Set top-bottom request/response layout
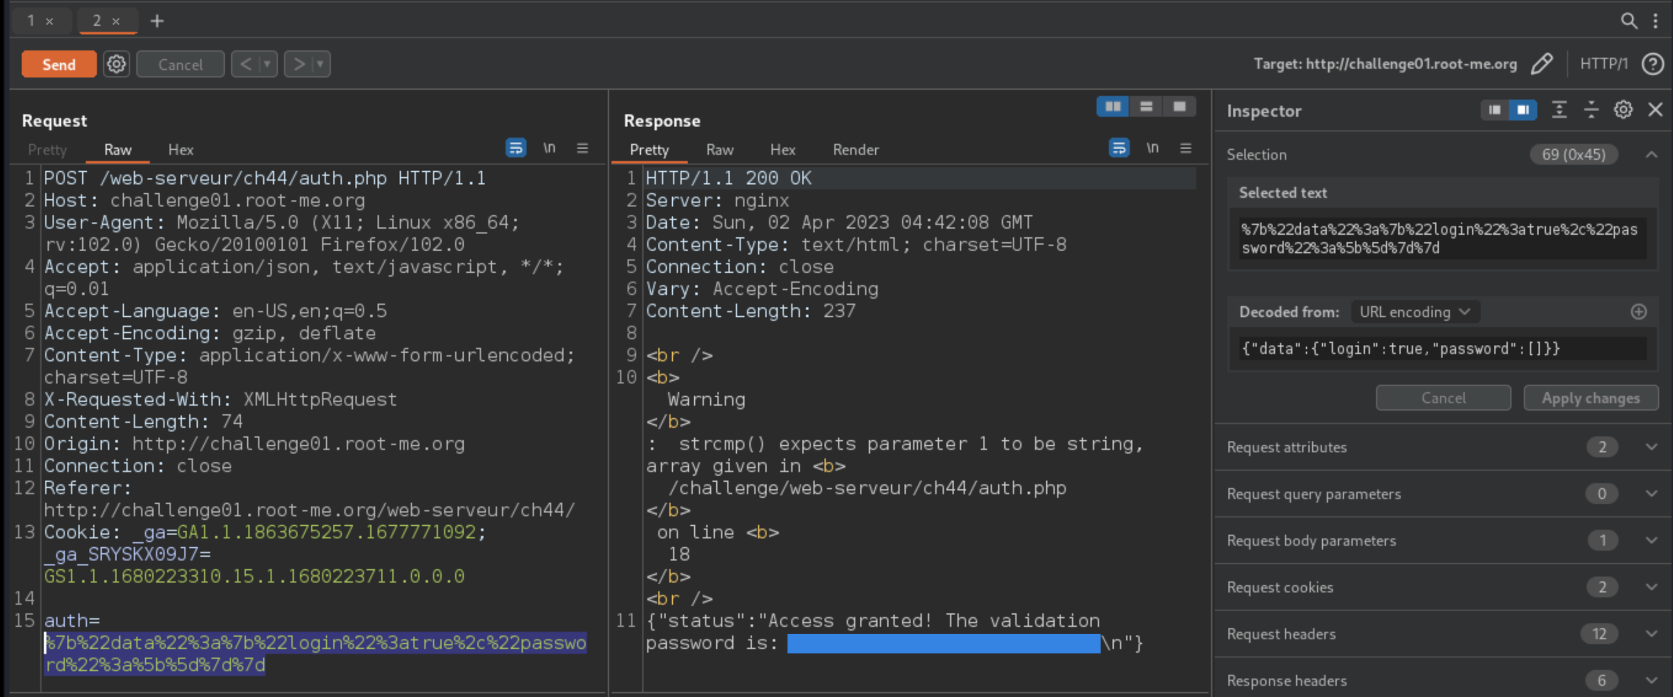Screen dimensions: 1673x697 coord(1146,106)
